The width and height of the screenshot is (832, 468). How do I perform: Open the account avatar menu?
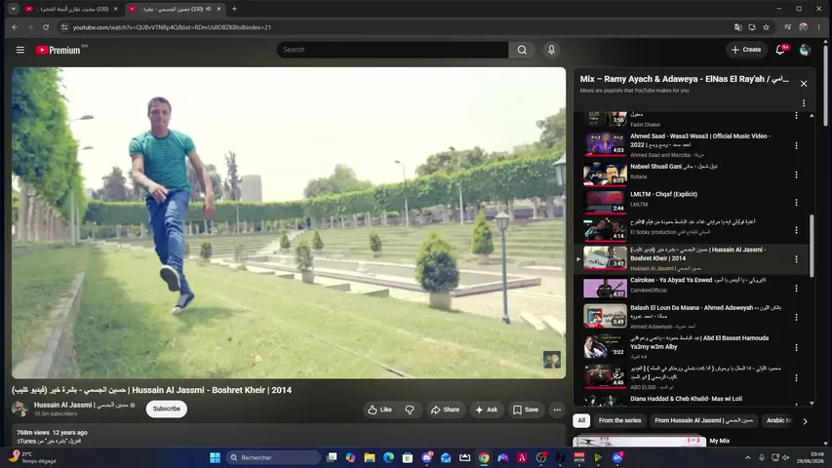tap(805, 50)
